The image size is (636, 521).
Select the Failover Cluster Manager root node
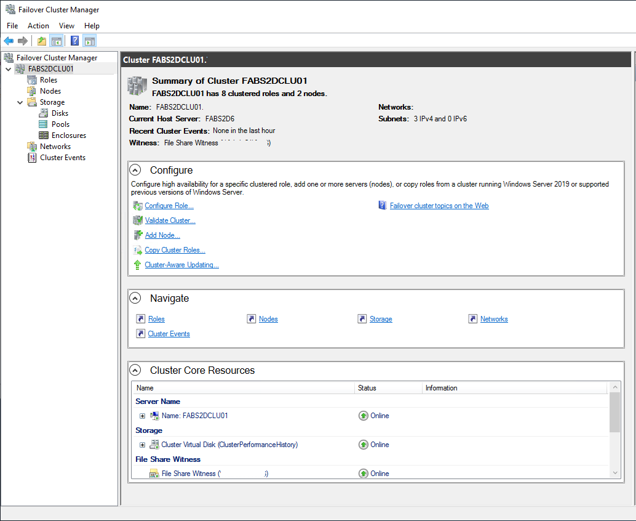tap(57, 58)
